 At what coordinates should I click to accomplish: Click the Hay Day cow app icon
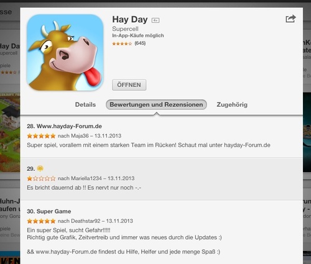click(65, 52)
